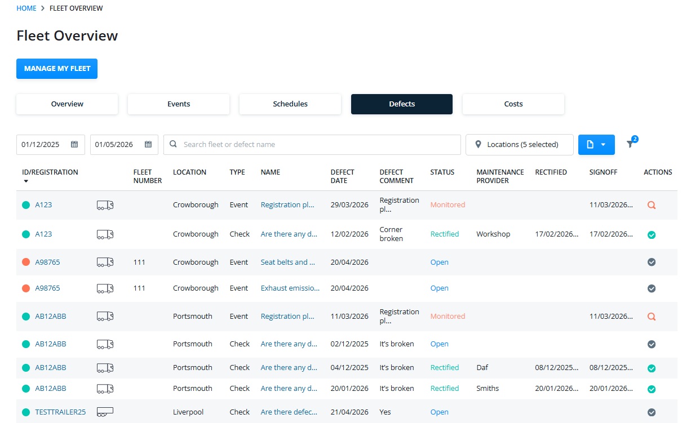Image resolution: width=700 pixels, height=423 pixels.
Task: Click grey checkmark action for Exhaust emissions defect
Action: point(652,288)
